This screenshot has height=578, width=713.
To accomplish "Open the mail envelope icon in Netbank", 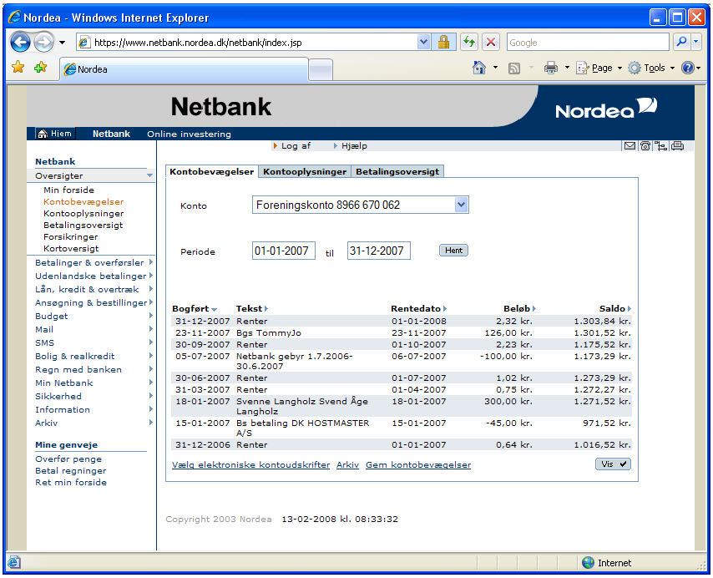I will pyautogui.click(x=630, y=146).
